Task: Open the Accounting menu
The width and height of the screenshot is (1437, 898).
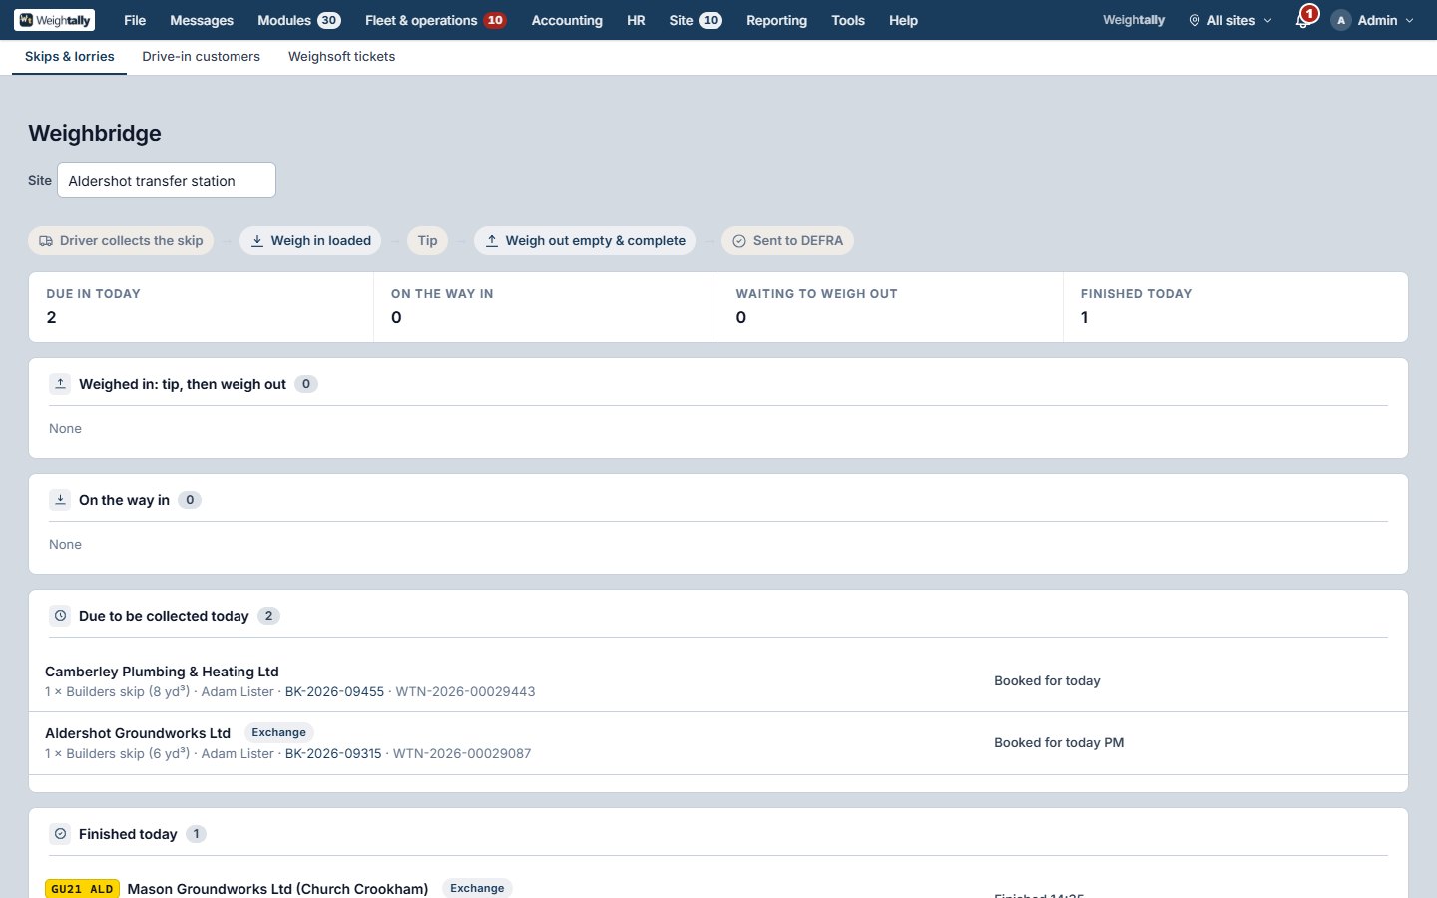Action: (567, 20)
